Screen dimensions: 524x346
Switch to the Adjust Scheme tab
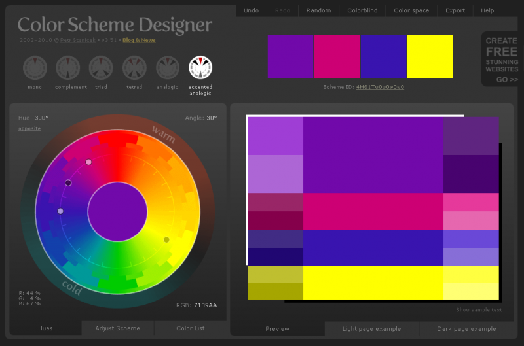[118, 328]
